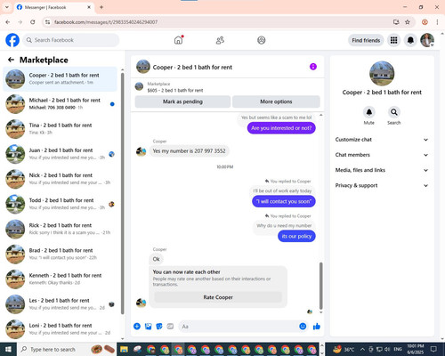Search within the Cooper conversation
Image resolution: width=445 pixels, height=356 pixels.
[394, 112]
